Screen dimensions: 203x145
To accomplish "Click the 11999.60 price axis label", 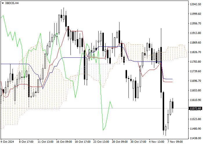I will [195, 14].
